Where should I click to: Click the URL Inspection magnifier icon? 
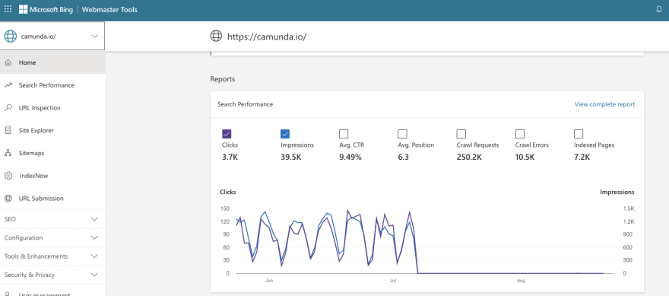click(x=8, y=108)
